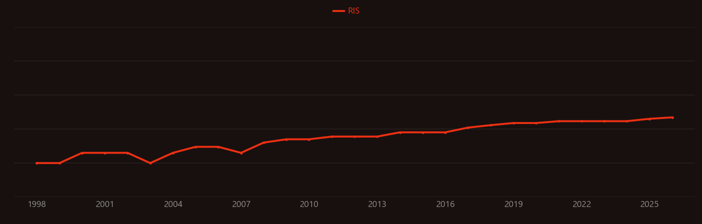Click the 2003 data point on the RIS line

(150, 163)
